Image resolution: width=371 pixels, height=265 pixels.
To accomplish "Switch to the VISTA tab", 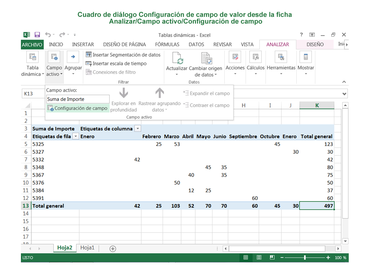I will tap(247, 45).
